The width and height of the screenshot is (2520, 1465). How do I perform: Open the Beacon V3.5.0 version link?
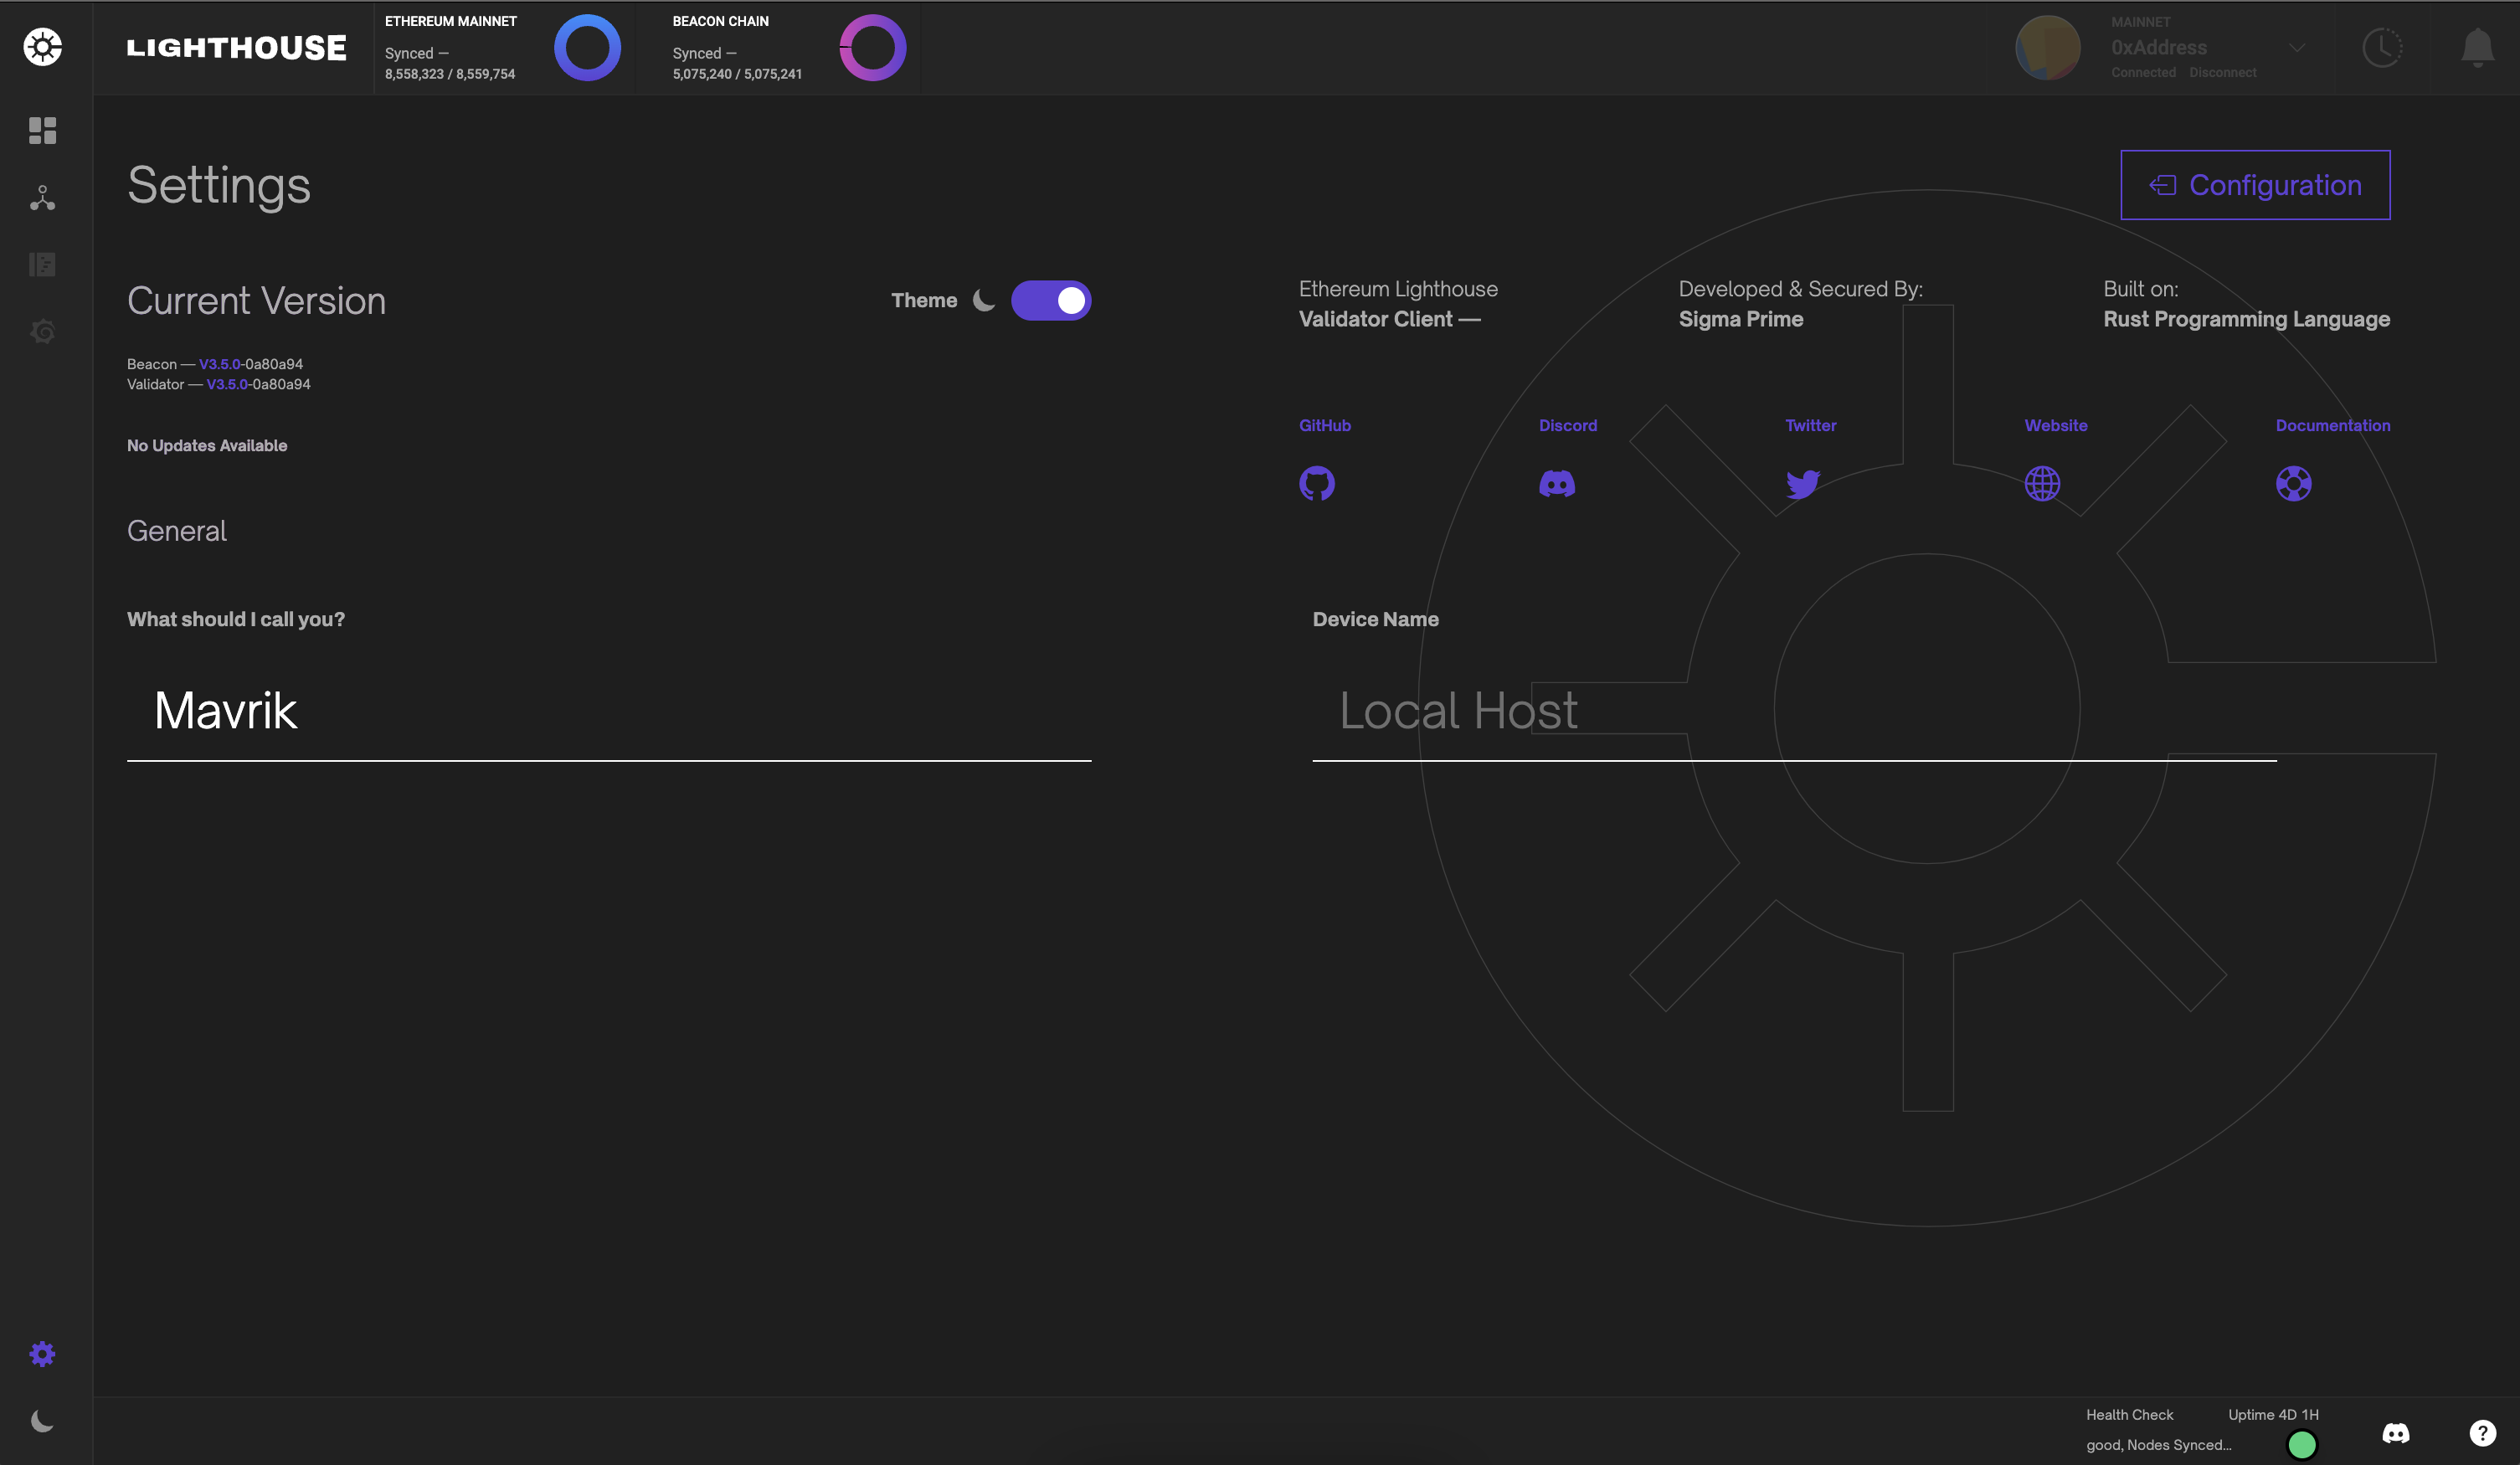coord(220,364)
